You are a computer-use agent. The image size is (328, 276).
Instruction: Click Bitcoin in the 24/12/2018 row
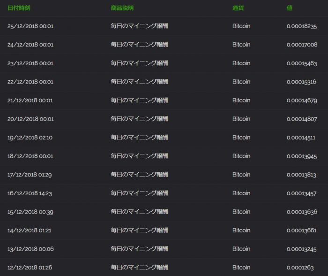point(241,45)
